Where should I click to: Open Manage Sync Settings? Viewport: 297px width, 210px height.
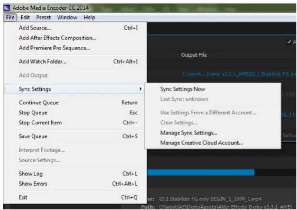213,133
